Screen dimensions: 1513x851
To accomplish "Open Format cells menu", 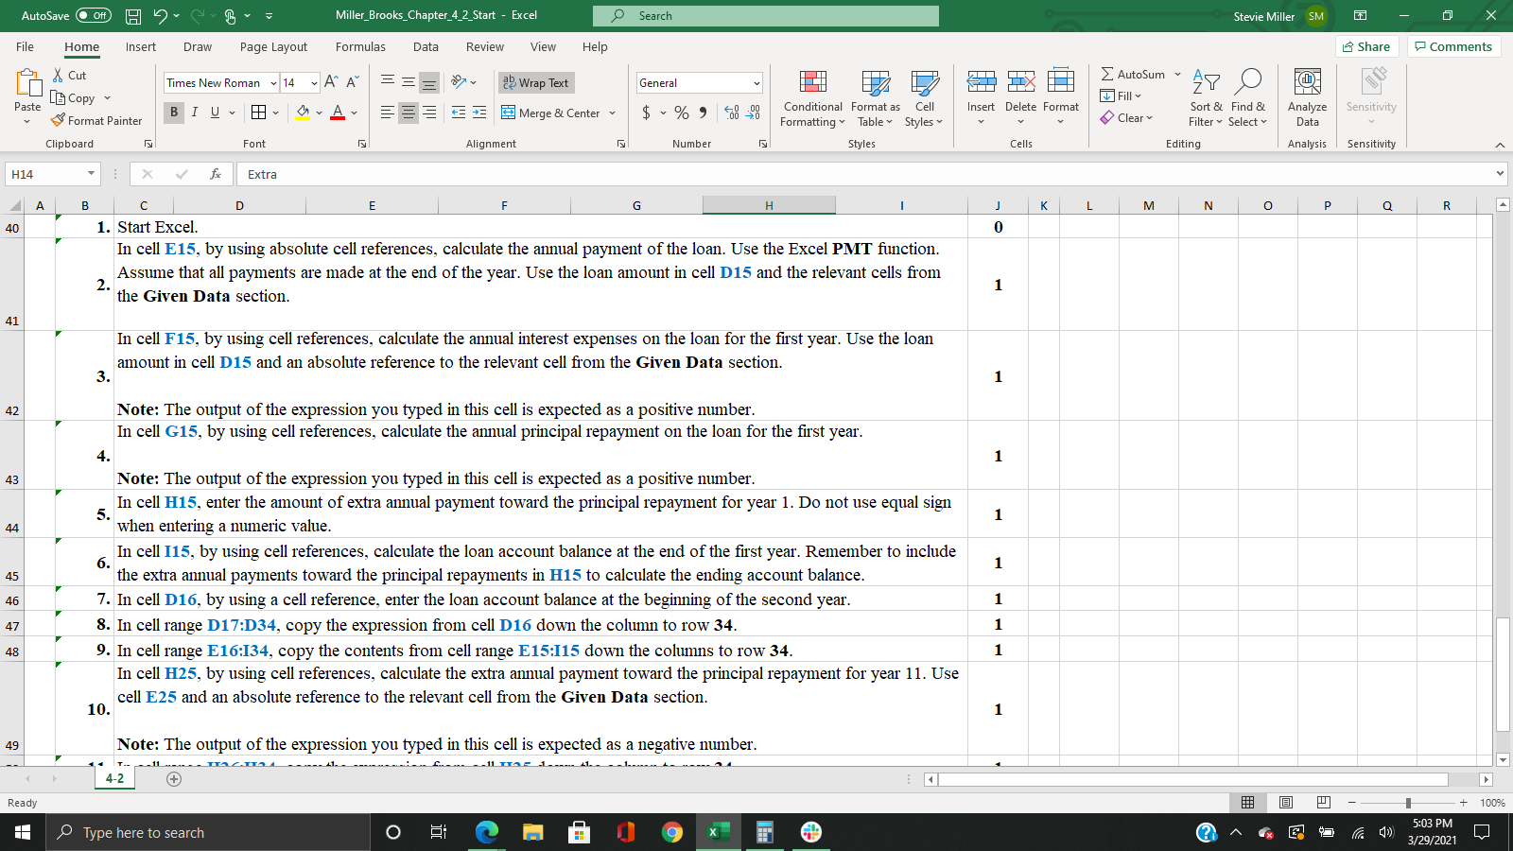I will (1061, 97).
